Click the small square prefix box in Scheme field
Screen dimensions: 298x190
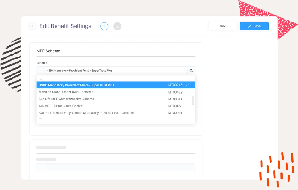point(40,70)
